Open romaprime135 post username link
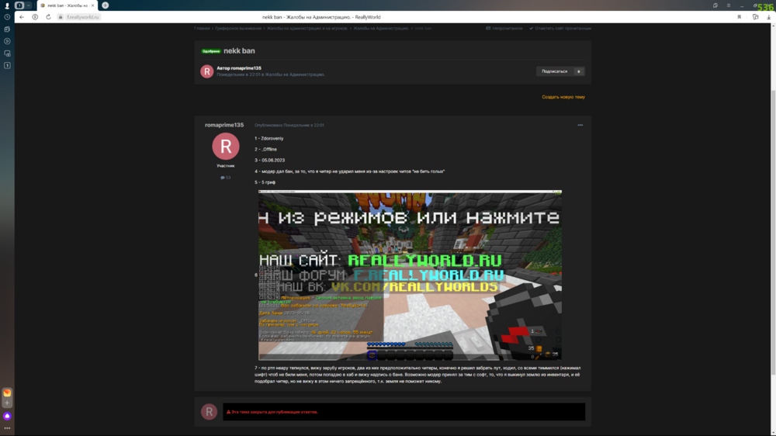The image size is (776, 436). [x=224, y=125]
